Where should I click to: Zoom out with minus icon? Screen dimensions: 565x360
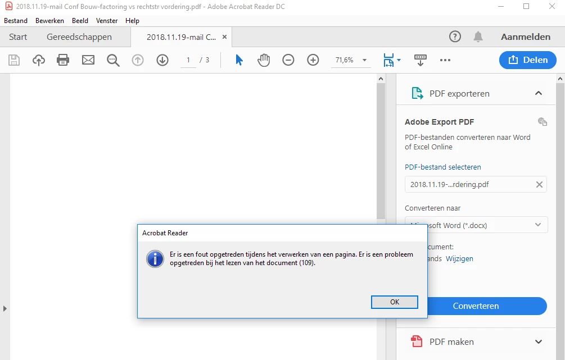coord(288,60)
